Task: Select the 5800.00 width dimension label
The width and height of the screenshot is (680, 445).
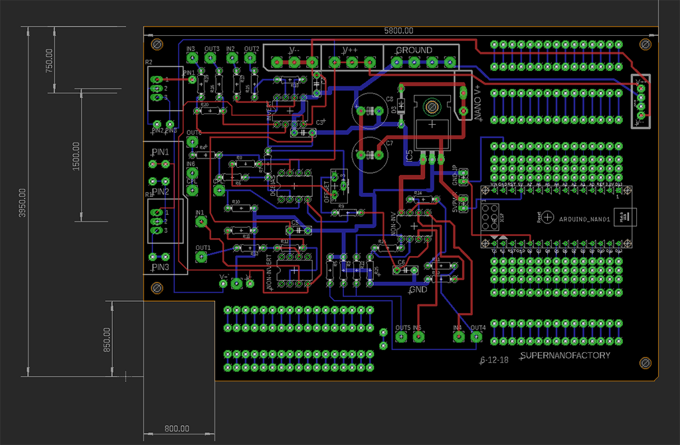Action: coord(398,31)
